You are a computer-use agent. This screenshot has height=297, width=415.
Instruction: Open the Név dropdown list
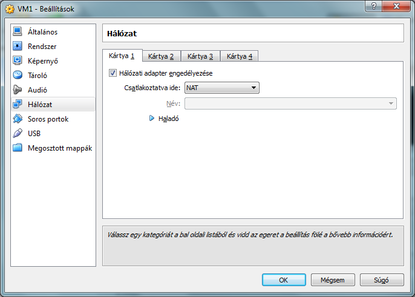tap(290, 103)
